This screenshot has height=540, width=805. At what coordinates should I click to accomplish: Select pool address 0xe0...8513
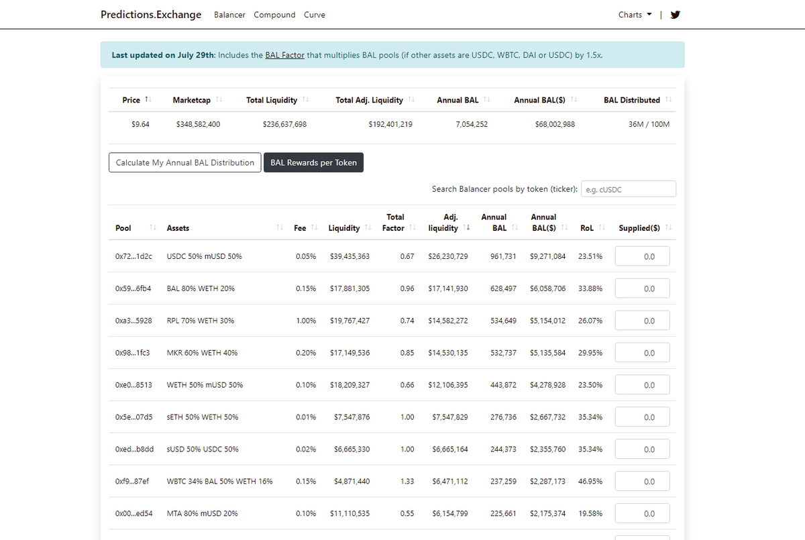click(x=133, y=385)
